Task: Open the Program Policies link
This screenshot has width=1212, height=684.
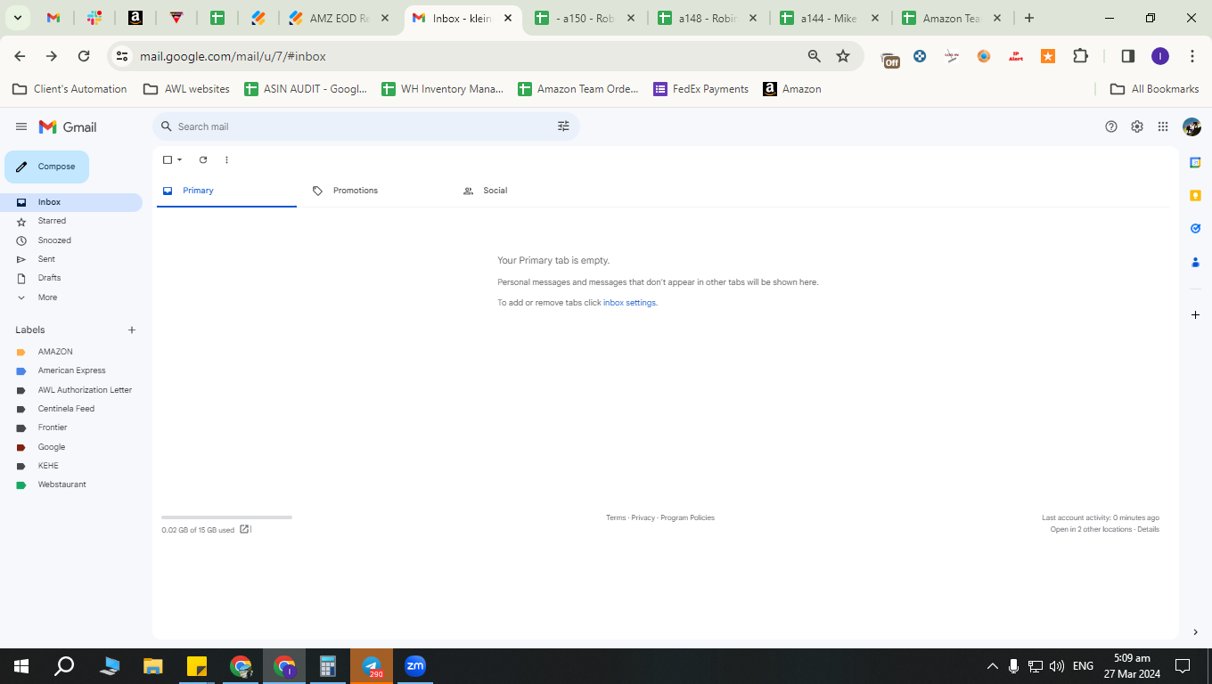Action: coord(687,517)
